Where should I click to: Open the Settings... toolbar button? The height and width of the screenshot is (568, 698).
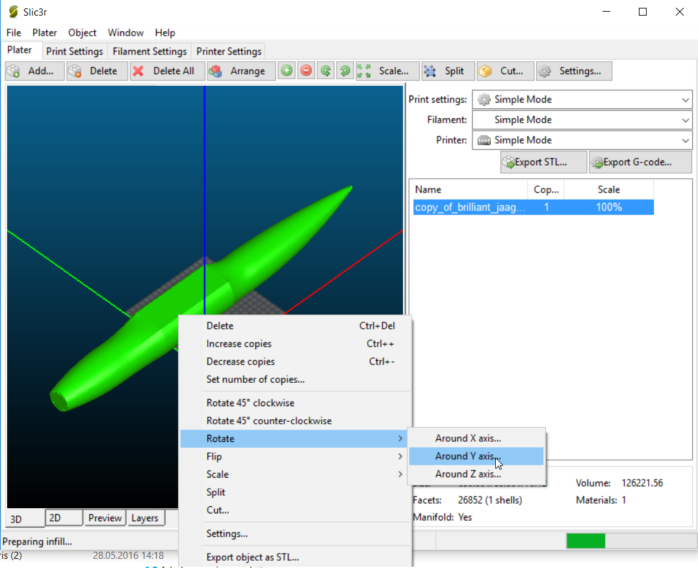click(x=574, y=71)
